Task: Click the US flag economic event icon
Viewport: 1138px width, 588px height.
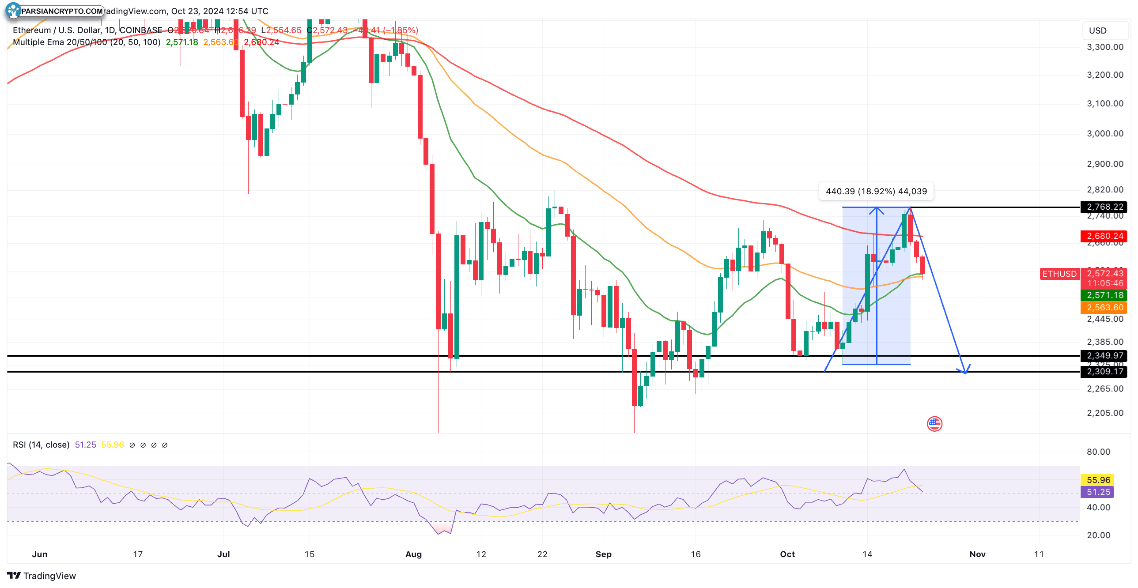Action: [x=934, y=424]
